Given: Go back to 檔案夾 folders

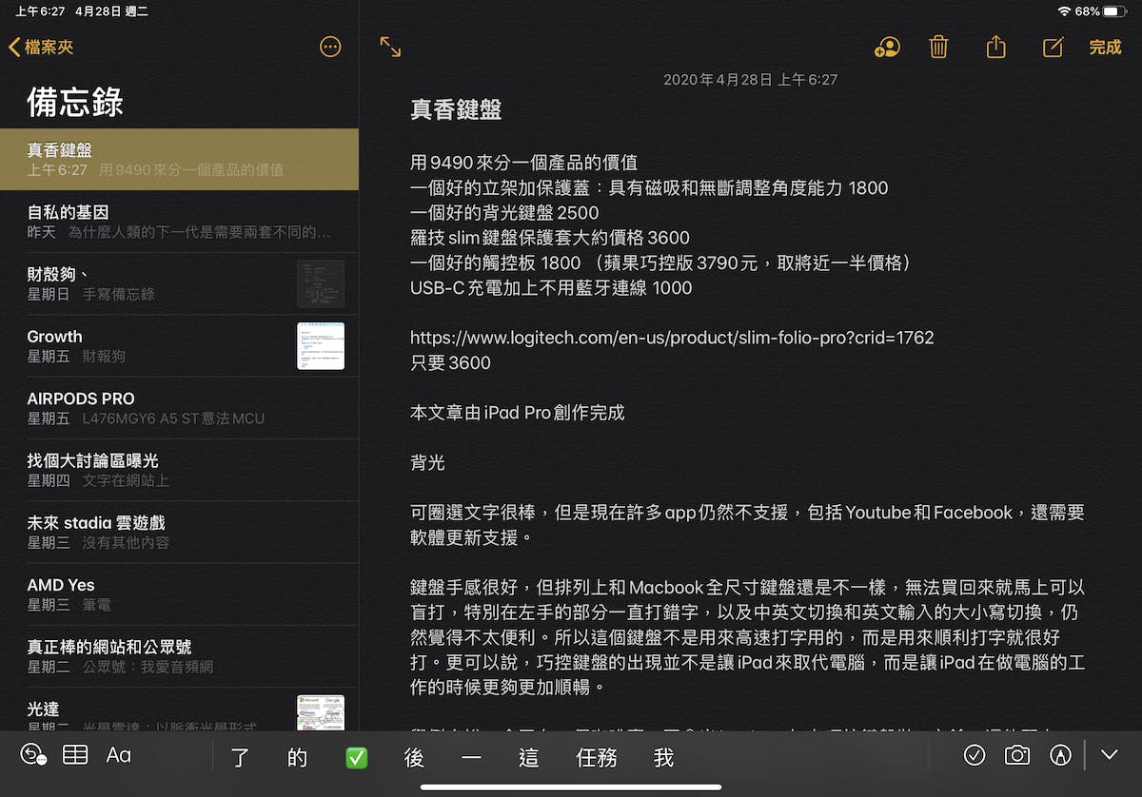Looking at the screenshot, I should click(41, 47).
